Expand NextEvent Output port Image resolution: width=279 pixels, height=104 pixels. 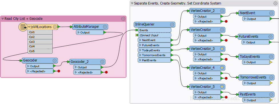(245, 19)
